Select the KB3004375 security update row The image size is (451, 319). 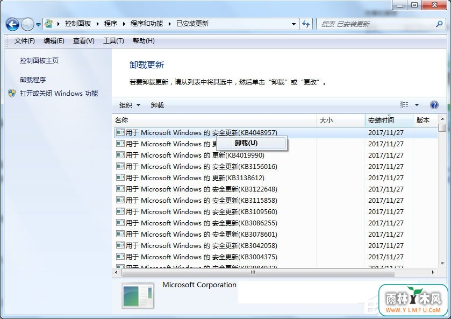point(276,257)
